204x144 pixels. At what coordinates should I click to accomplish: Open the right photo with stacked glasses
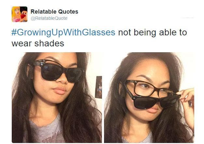(x=149, y=98)
